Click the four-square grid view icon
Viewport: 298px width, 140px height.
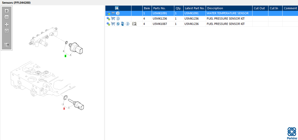[7, 25]
